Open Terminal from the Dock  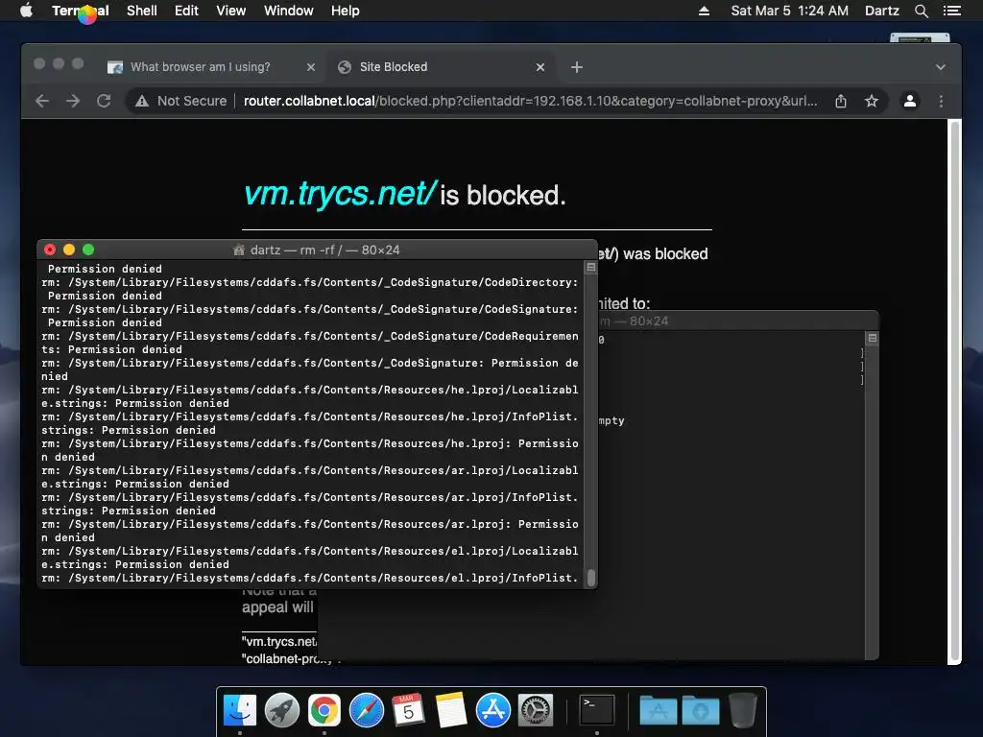click(596, 711)
